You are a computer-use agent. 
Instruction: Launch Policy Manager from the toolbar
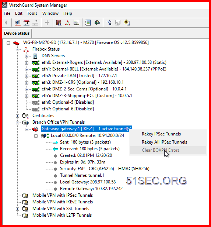pos(59,23)
